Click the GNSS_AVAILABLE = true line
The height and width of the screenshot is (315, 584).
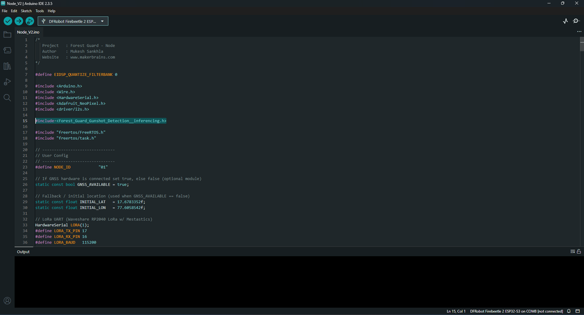(82, 184)
